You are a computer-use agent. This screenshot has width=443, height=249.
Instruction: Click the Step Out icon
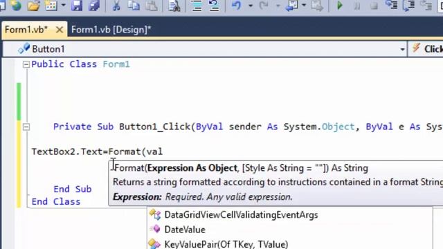426,6
